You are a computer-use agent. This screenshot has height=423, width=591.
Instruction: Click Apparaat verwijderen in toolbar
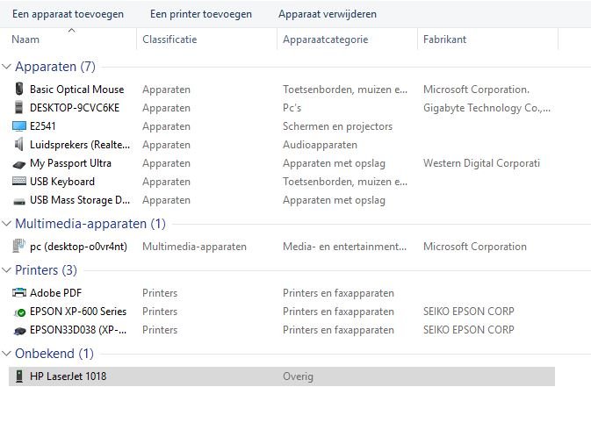pos(328,14)
